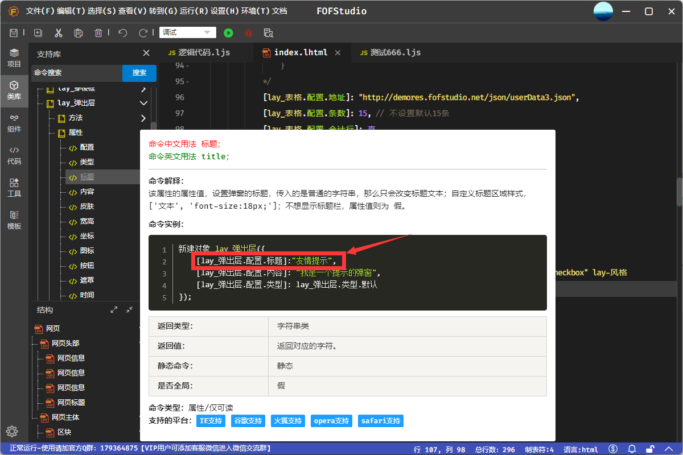Click the scissors cut icon

58,33
